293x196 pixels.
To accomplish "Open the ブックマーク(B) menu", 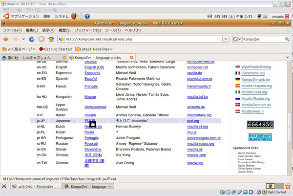I will 87,30.
